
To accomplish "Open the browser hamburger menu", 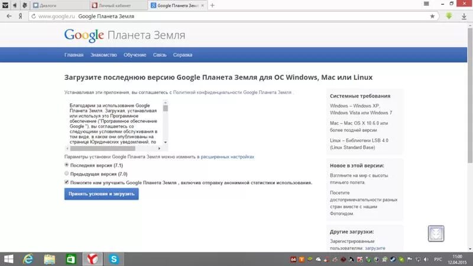I will (426, 4).
